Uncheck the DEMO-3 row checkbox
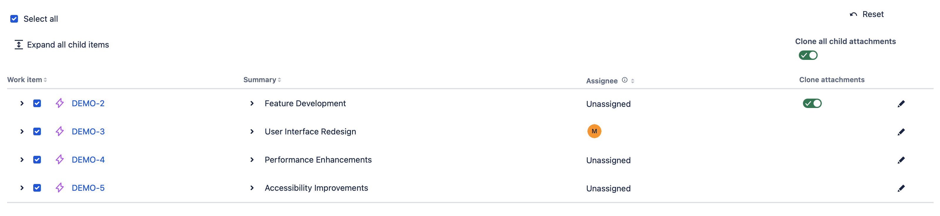940x216 pixels. coord(37,131)
